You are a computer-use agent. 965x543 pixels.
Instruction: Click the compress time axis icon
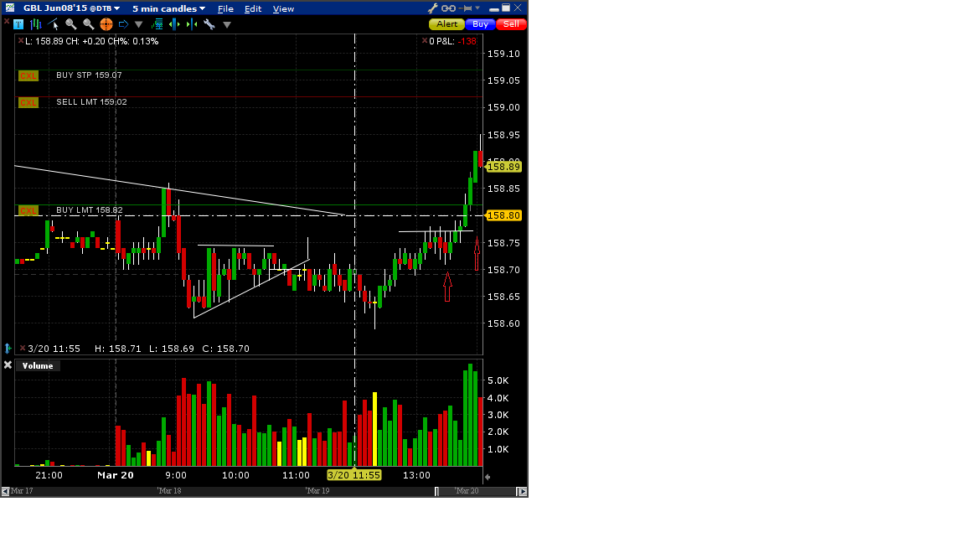click(x=191, y=24)
